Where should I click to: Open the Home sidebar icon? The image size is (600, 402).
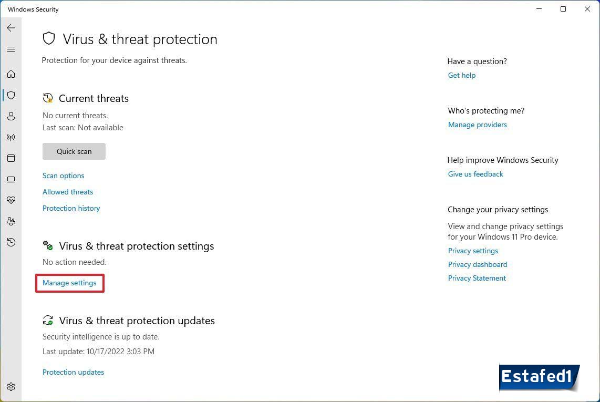tap(11, 74)
